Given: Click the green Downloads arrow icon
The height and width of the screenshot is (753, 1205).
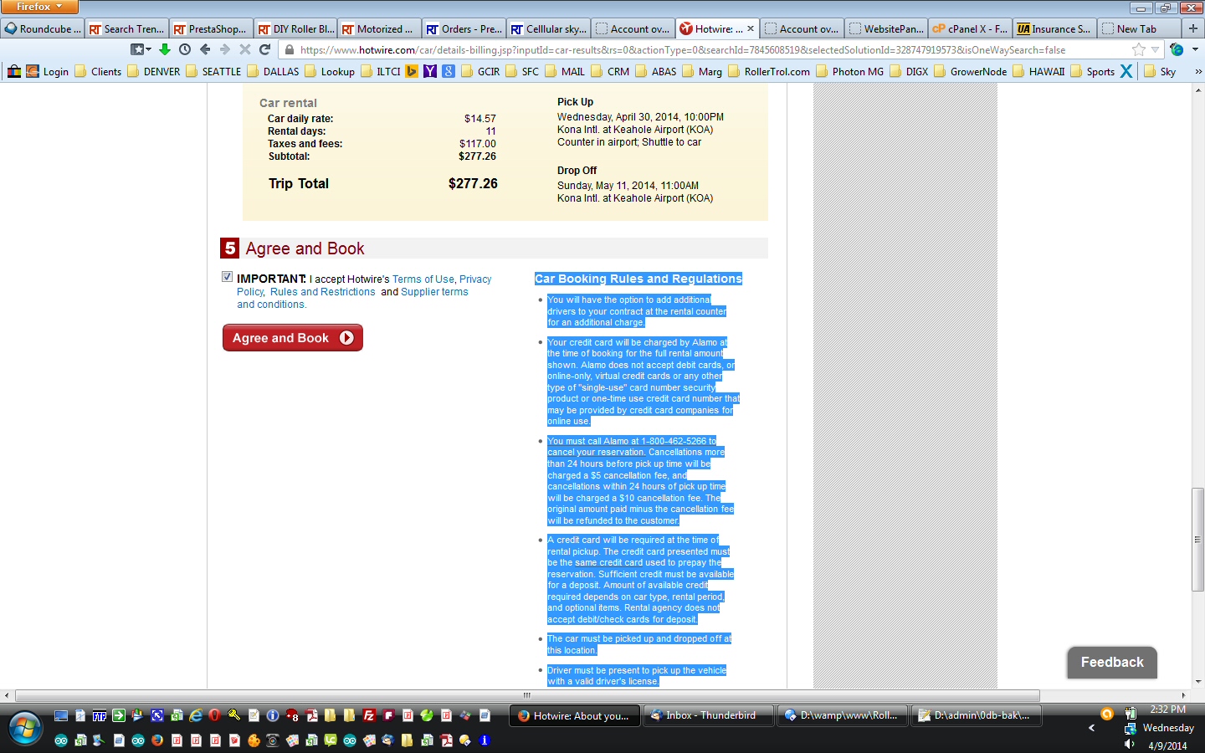Looking at the screenshot, I should click(x=165, y=49).
